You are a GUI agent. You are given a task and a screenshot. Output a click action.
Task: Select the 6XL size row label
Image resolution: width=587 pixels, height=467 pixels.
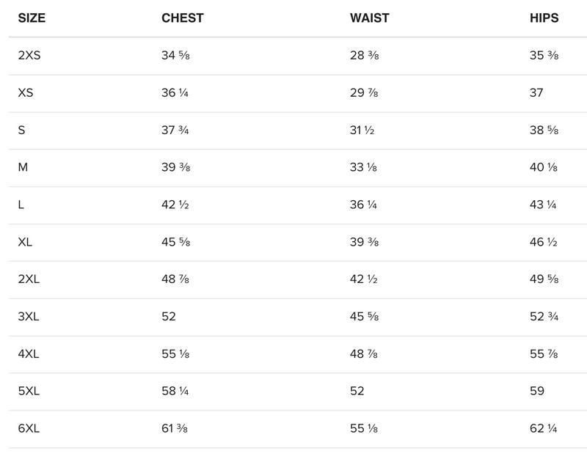click(29, 429)
